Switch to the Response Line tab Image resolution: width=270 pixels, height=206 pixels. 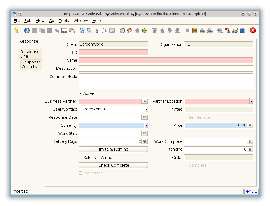pyautogui.click(x=30, y=54)
